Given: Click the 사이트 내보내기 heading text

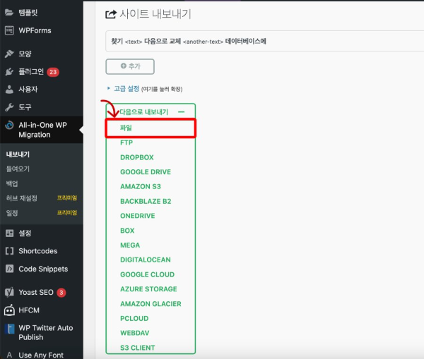Looking at the screenshot, I should (155, 14).
